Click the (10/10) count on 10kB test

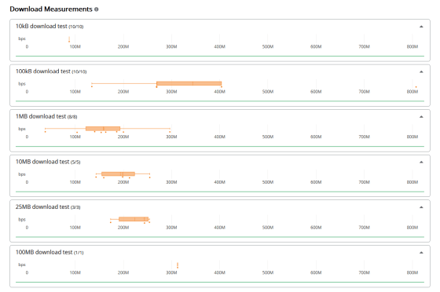click(x=76, y=27)
